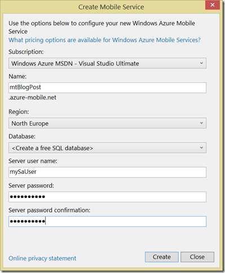Click the "Database:" label
This screenshot has height=273, width=225.
tap(22, 136)
